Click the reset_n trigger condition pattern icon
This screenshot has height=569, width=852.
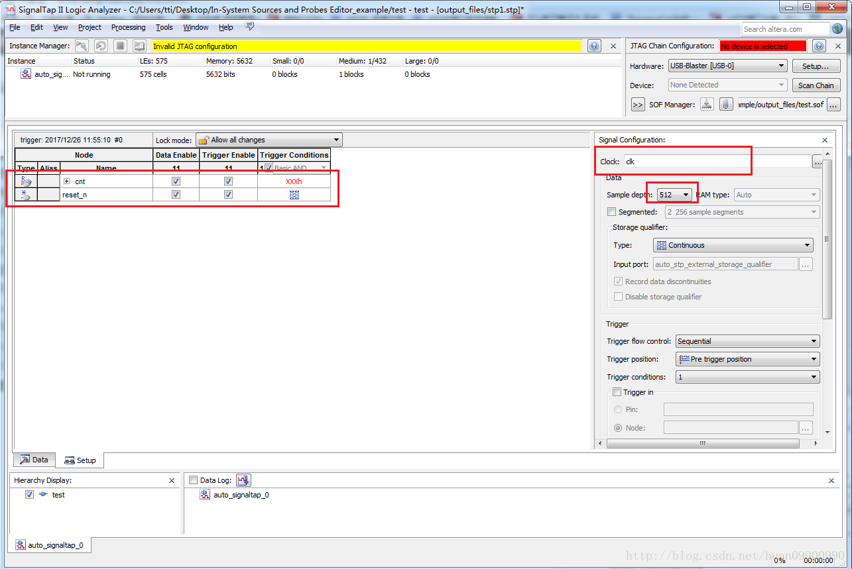click(x=294, y=195)
